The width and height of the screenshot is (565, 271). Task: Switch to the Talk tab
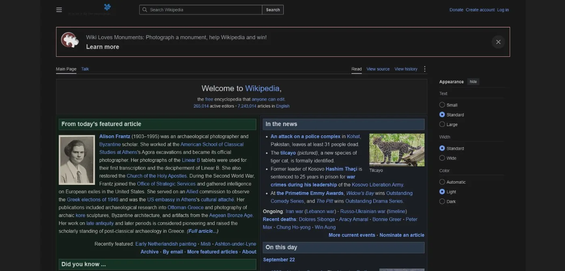click(x=85, y=69)
